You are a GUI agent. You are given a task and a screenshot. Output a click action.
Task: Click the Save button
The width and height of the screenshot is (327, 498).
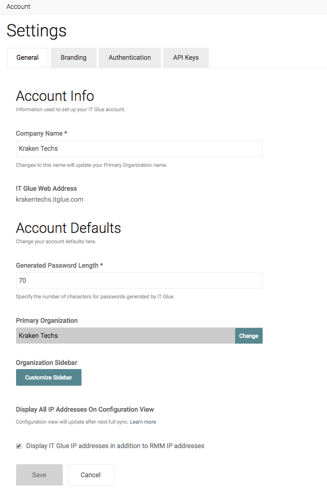pos(39,475)
